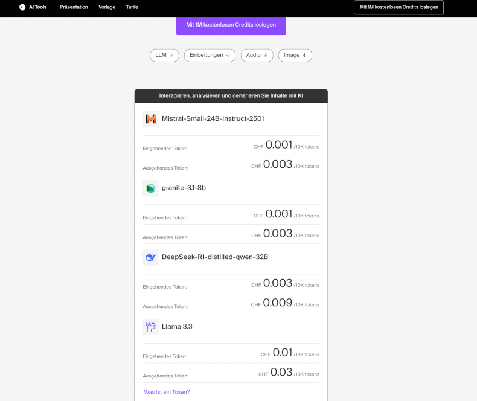Click the AI Tools logo icon
The width and height of the screenshot is (477, 401).
(x=22, y=7)
